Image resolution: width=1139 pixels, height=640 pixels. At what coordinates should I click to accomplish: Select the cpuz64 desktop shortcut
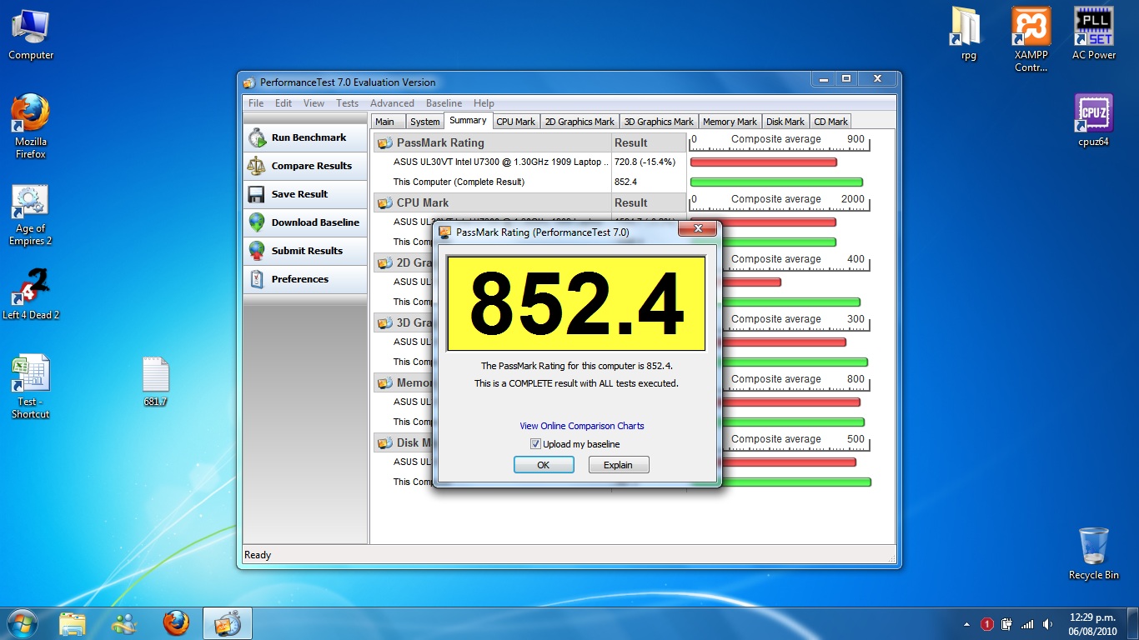[1093, 120]
